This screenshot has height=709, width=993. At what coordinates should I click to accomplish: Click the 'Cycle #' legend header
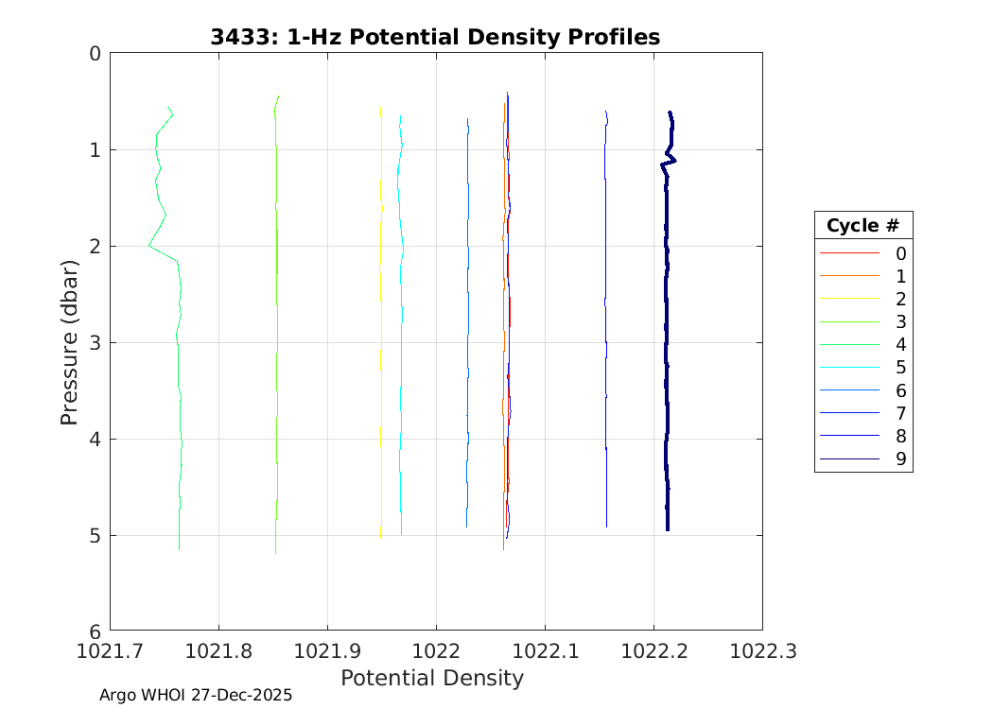pyautogui.click(x=862, y=226)
